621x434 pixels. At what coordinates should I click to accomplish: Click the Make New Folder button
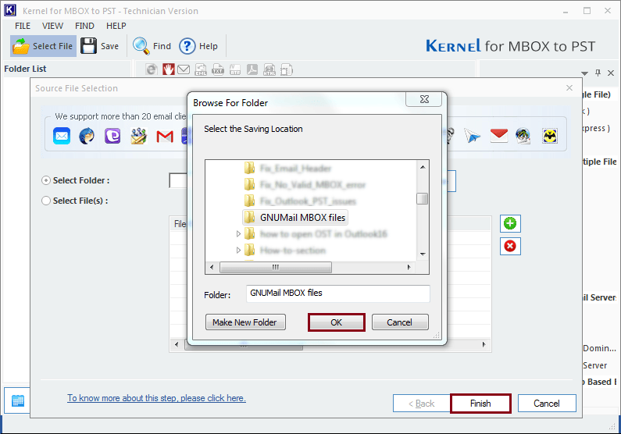point(244,322)
